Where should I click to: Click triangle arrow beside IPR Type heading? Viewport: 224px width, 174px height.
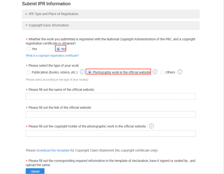point(26,14)
